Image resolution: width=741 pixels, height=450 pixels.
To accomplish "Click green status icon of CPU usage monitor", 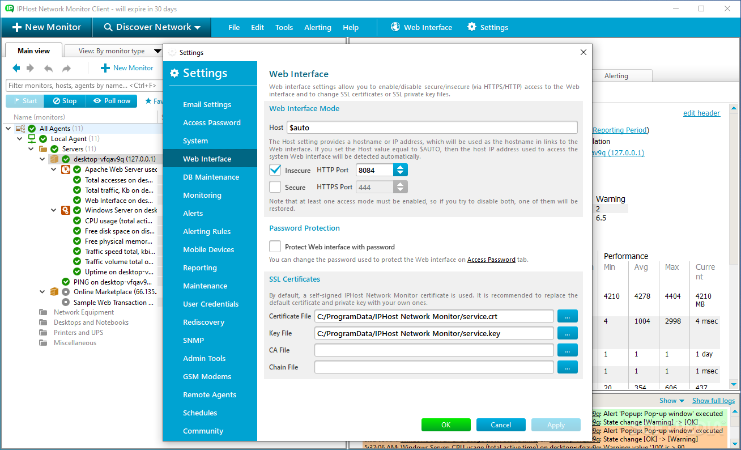I will (x=77, y=220).
